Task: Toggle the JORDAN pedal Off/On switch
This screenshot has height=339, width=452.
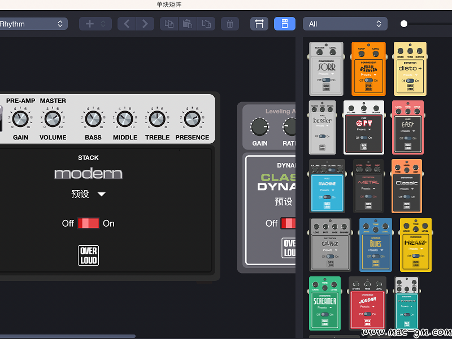Action: (367, 314)
